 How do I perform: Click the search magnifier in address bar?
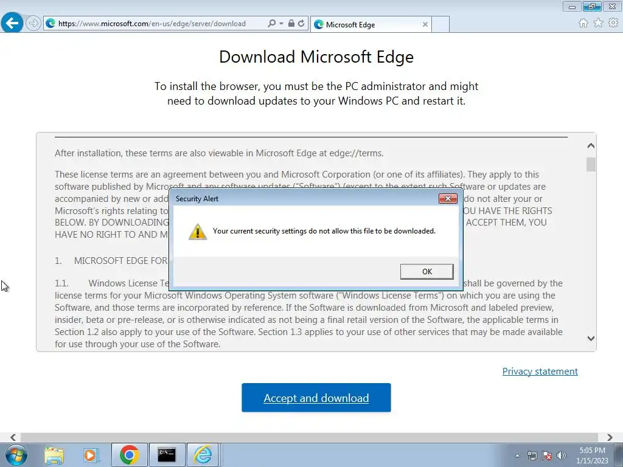(272, 24)
